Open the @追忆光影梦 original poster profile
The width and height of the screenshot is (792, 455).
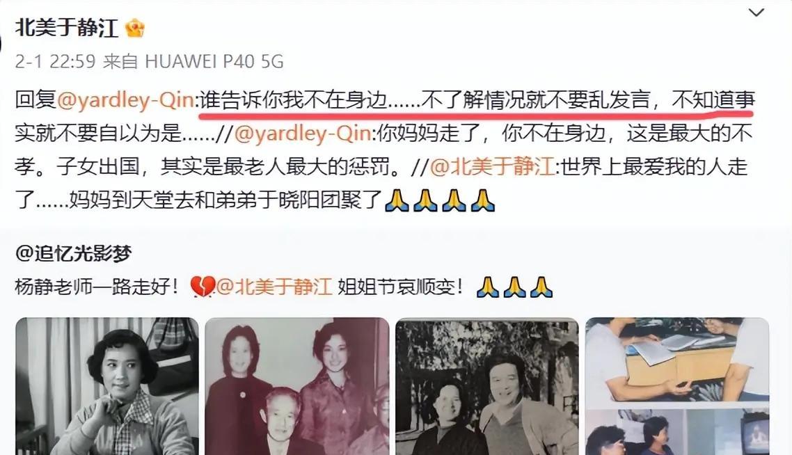(74, 253)
